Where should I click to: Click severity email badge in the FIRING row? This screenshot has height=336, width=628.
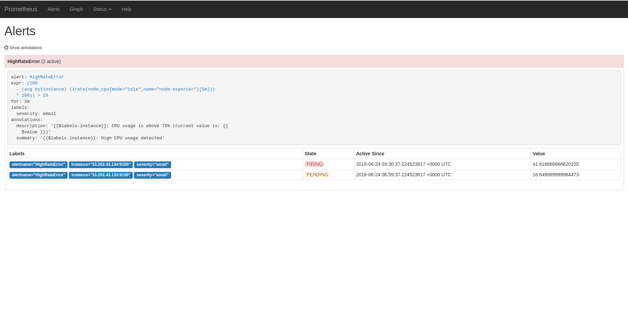152,164
